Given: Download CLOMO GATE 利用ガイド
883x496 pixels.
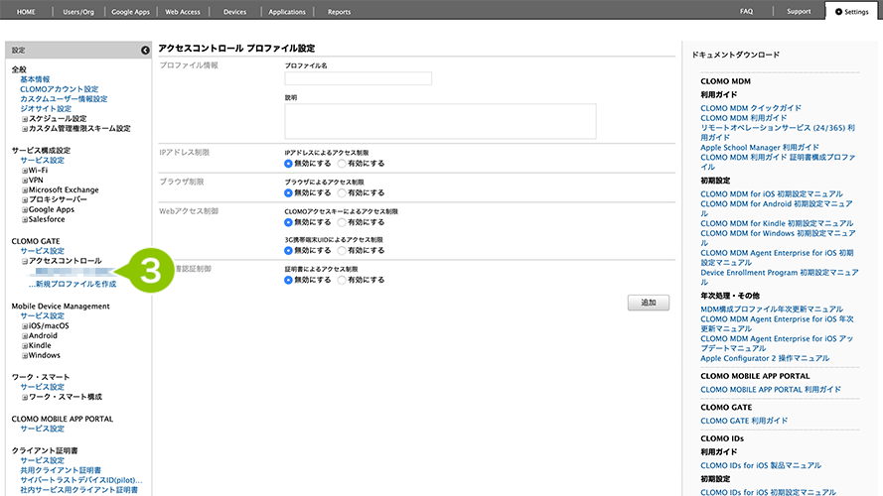Looking at the screenshot, I should (744, 421).
